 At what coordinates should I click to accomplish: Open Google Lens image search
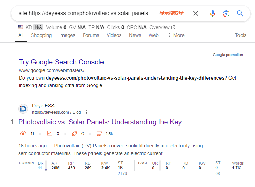click(x=226, y=13)
